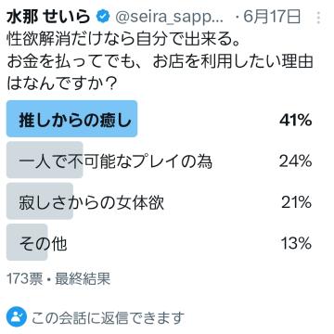This screenshot has height=334, width=334.
Task: Click the 173票・最終結果 vote count
Action: 58,279
